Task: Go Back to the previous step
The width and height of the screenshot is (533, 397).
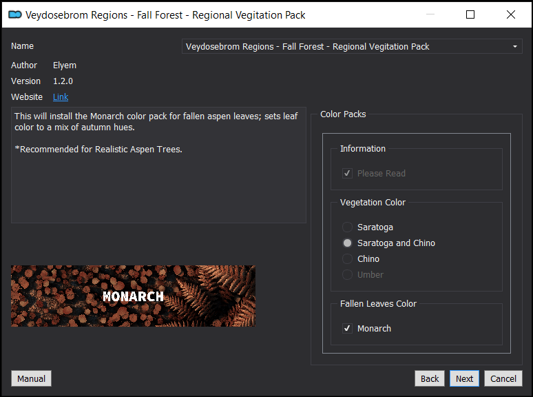Action: pyautogui.click(x=430, y=378)
